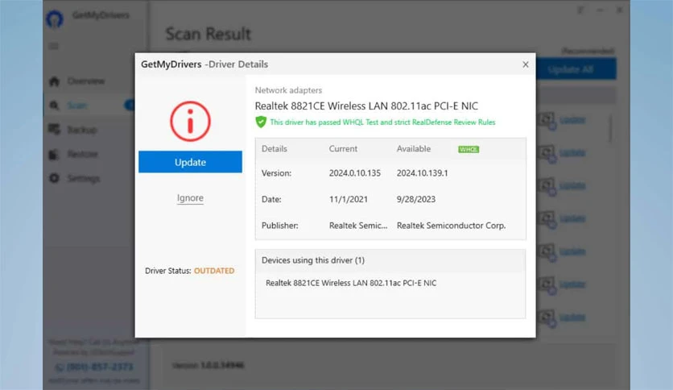The image size is (673, 390).
Task: Click the blue Update button in the dialog
Action: pos(190,162)
